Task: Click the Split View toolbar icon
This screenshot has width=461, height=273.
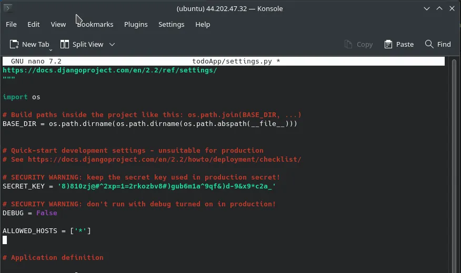Action: (x=65, y=45)
